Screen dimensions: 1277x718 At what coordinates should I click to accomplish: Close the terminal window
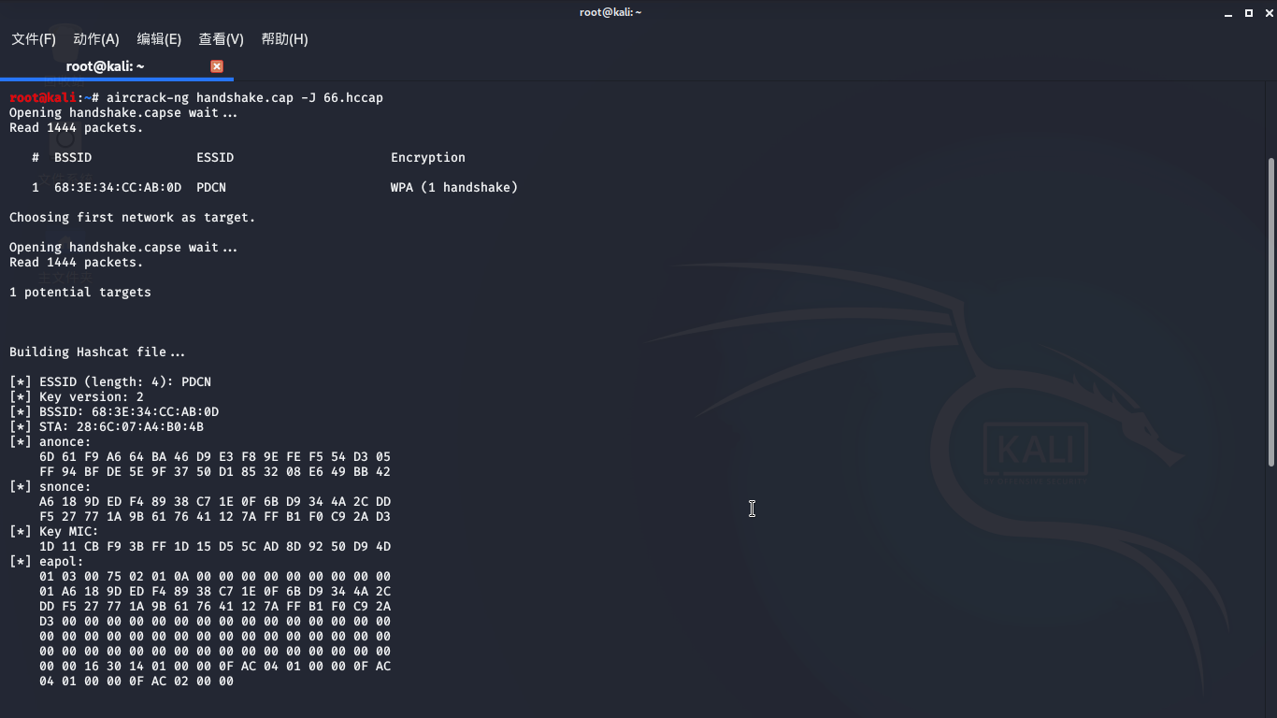click(1267, 12)
